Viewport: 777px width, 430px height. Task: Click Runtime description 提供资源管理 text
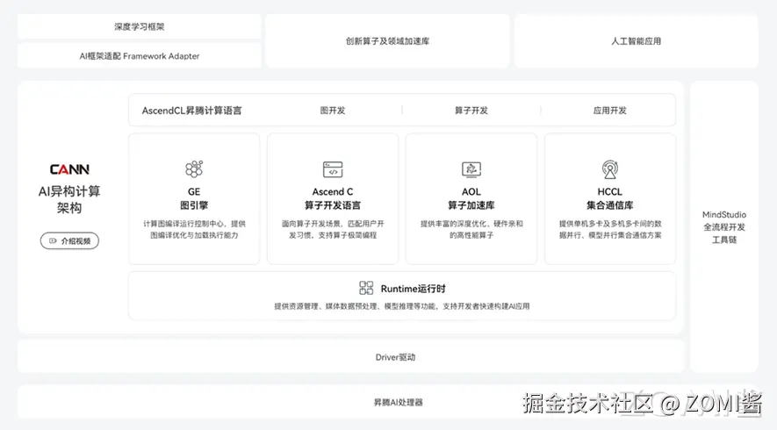(x=402, y=306)
